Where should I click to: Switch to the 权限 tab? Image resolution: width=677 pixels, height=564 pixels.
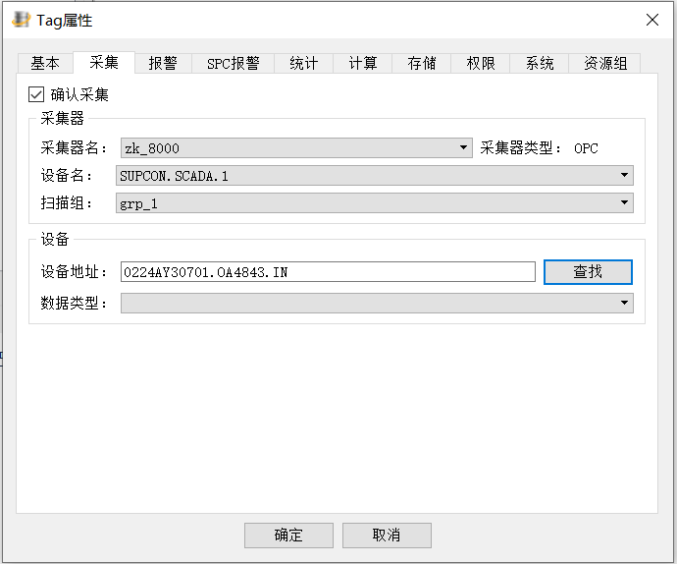(x=481, y=64)
